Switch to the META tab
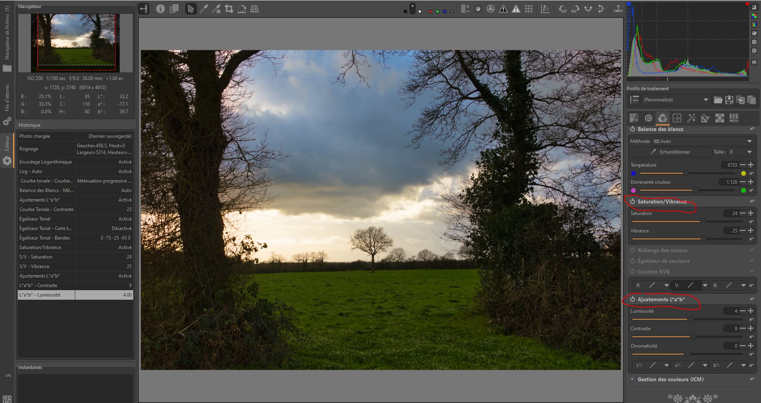The image size is (761, 403). 734,118
